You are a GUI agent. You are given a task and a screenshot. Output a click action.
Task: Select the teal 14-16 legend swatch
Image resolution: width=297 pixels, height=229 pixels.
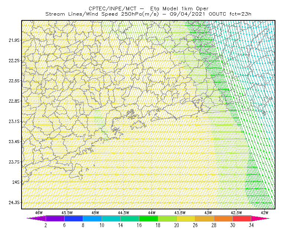(x=130, y=218)
